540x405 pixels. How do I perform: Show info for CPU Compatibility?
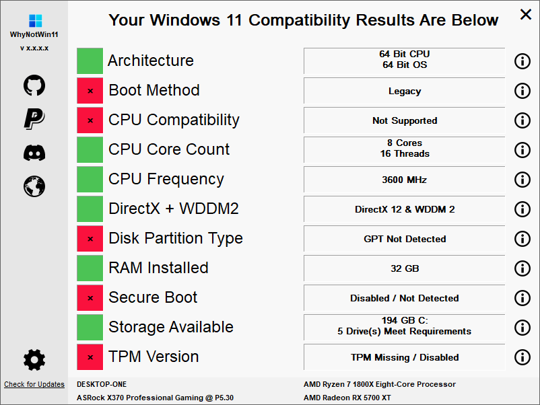point(522,120)
